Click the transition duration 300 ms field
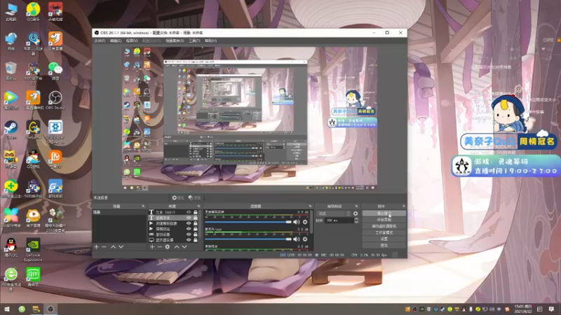561x315 pixels. pyautogui.click(x=339, y=220)
